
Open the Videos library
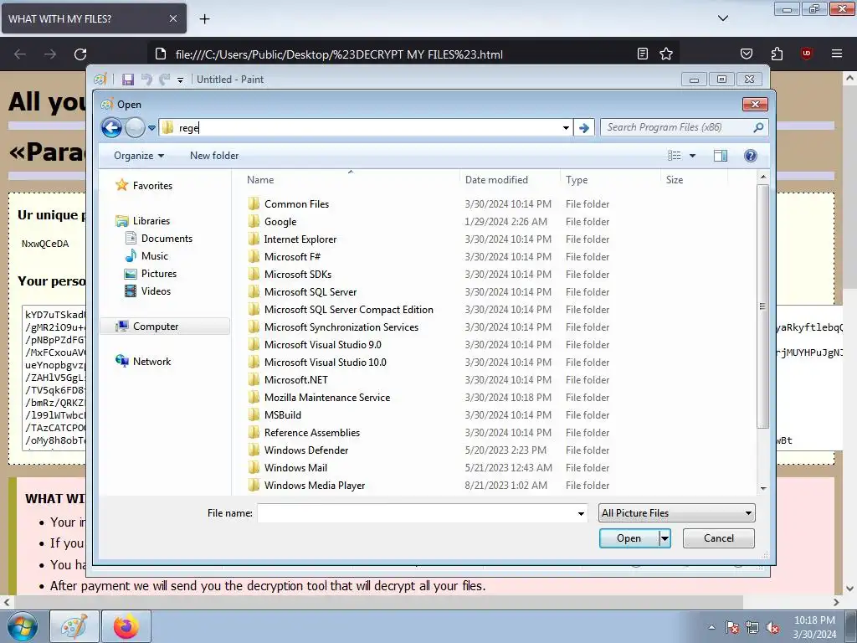pos(147,291)
